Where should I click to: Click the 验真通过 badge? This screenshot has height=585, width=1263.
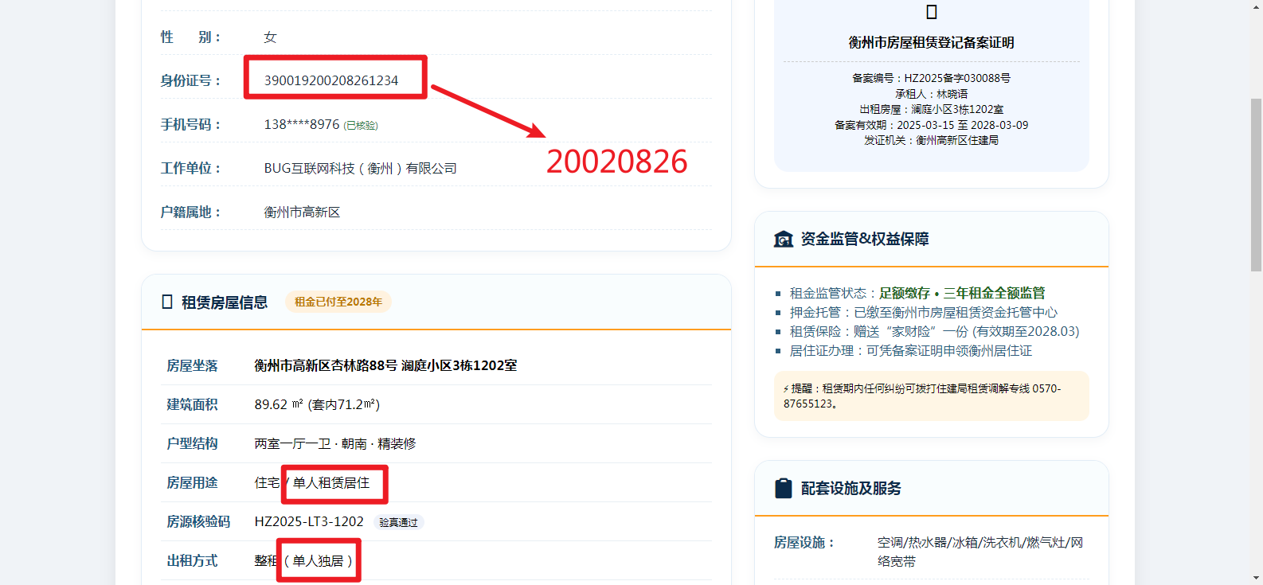coord(398,522)
